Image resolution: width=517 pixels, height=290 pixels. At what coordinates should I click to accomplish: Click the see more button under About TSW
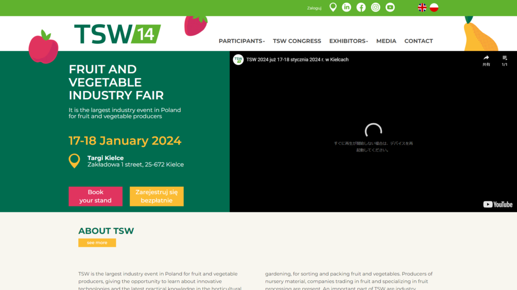(x=97, y=243)
